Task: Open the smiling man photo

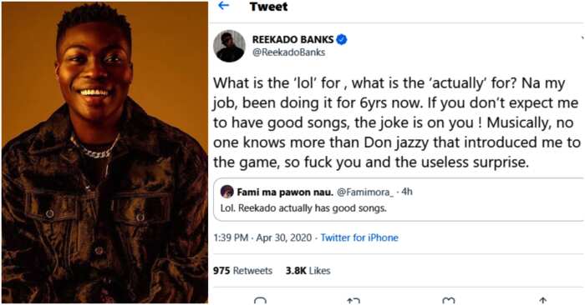Action: pyautogui.click(x=104, y=152)
